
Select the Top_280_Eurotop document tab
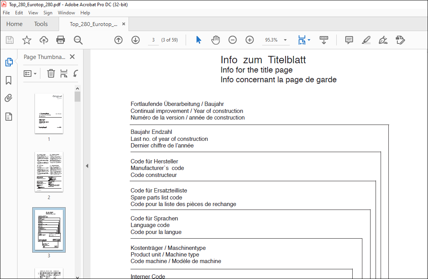point(93,24)
